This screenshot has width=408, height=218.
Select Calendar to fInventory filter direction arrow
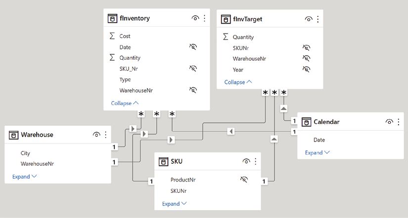(x=230, y=131)
